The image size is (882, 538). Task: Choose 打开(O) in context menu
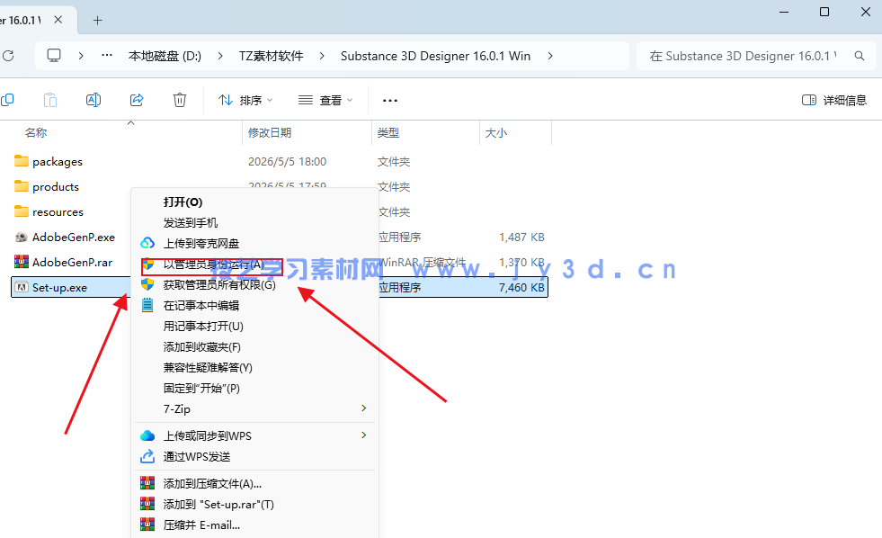point(254,202)
